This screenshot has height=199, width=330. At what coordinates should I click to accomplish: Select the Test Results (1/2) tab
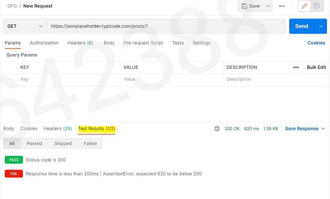[x=97, y=129]
